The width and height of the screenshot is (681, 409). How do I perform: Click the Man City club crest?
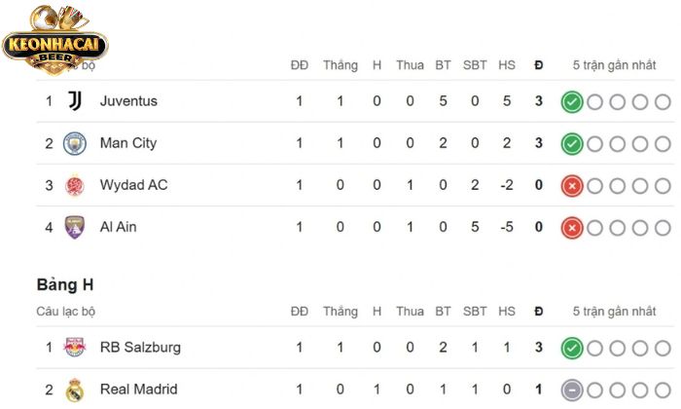(75, 144)
